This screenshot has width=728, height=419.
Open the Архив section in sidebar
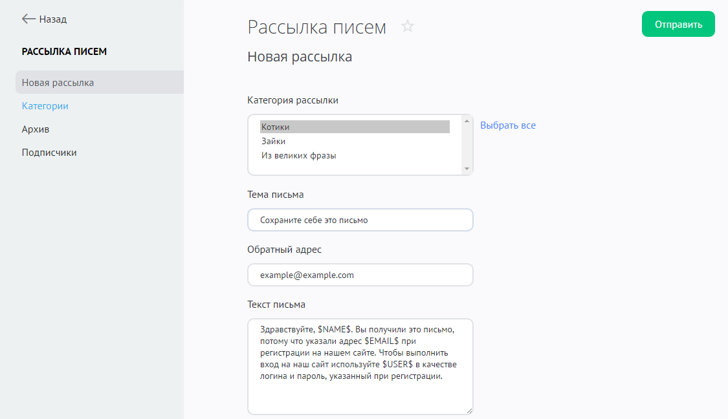[36, 129]
